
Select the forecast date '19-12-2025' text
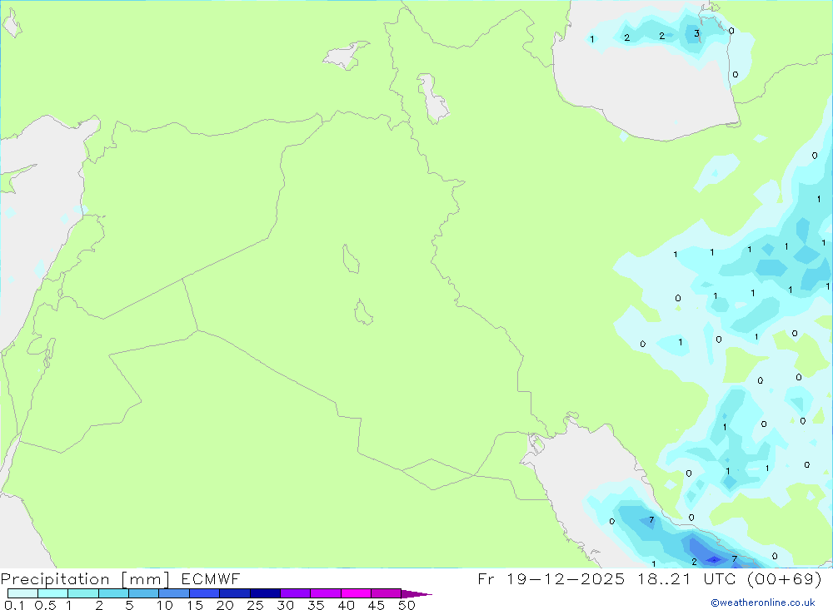(566, 578)
